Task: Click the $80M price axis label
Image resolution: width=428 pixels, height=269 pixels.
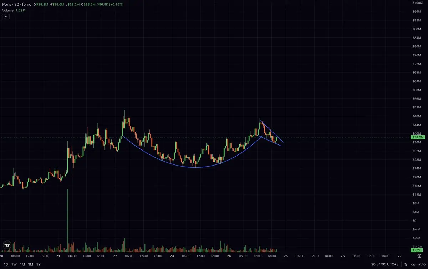Action: tap(417, 46)
